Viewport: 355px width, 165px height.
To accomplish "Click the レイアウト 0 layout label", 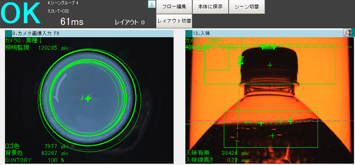I will [x=129, y=23].
